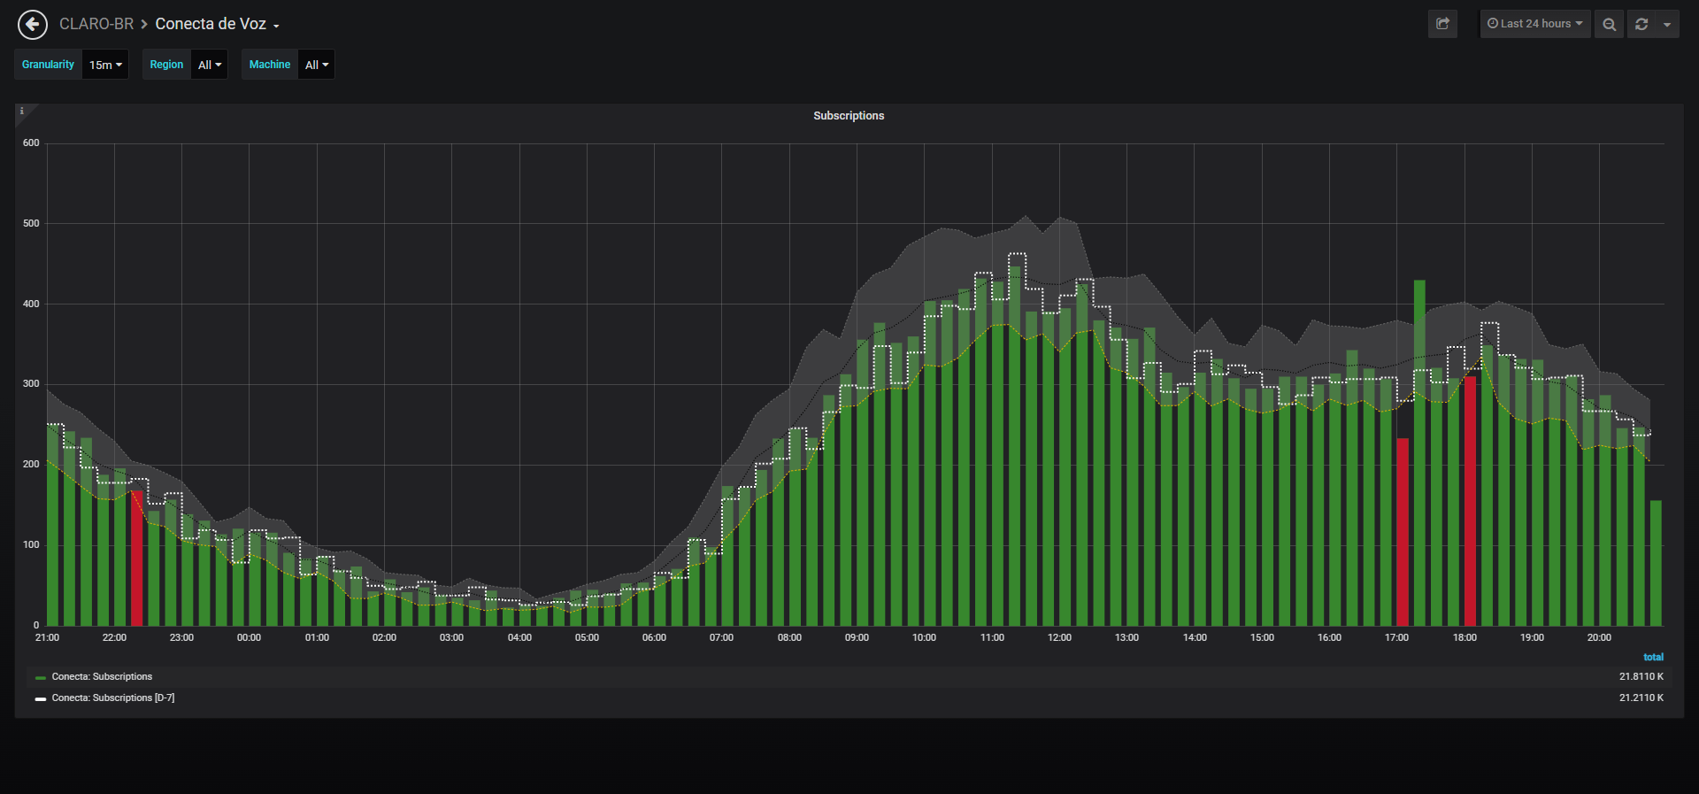This screenshot has width=1699, height=794.
Task: Go back using the circled arrow icon
Action: pyautogui.click(x=33, y=24)
